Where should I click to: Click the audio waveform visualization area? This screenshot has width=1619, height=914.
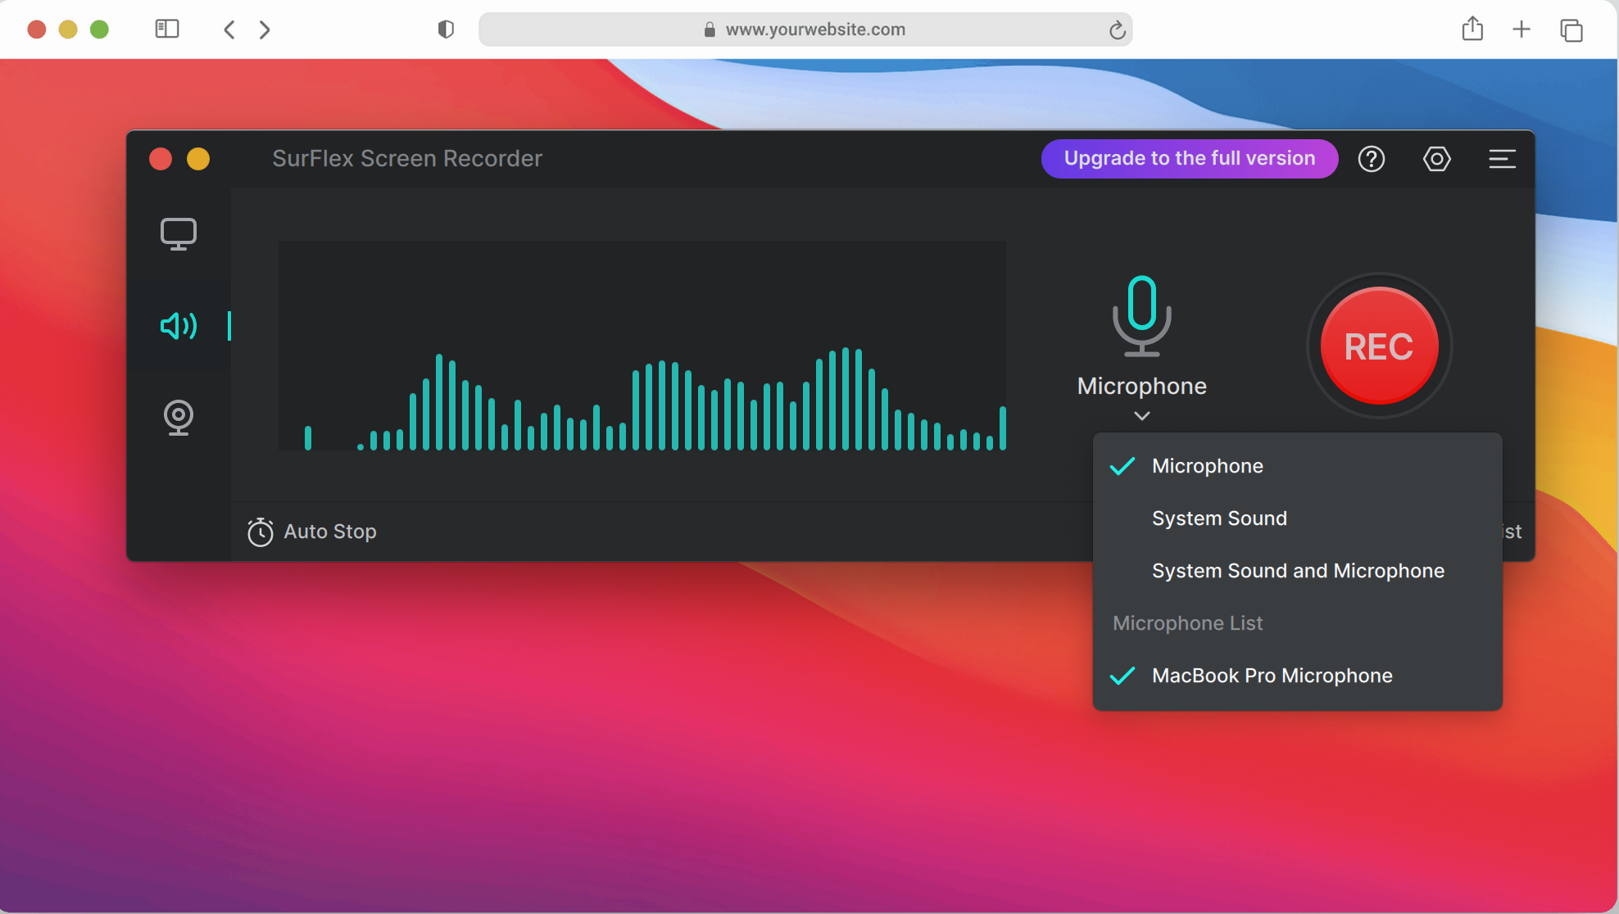click(642, 346)
